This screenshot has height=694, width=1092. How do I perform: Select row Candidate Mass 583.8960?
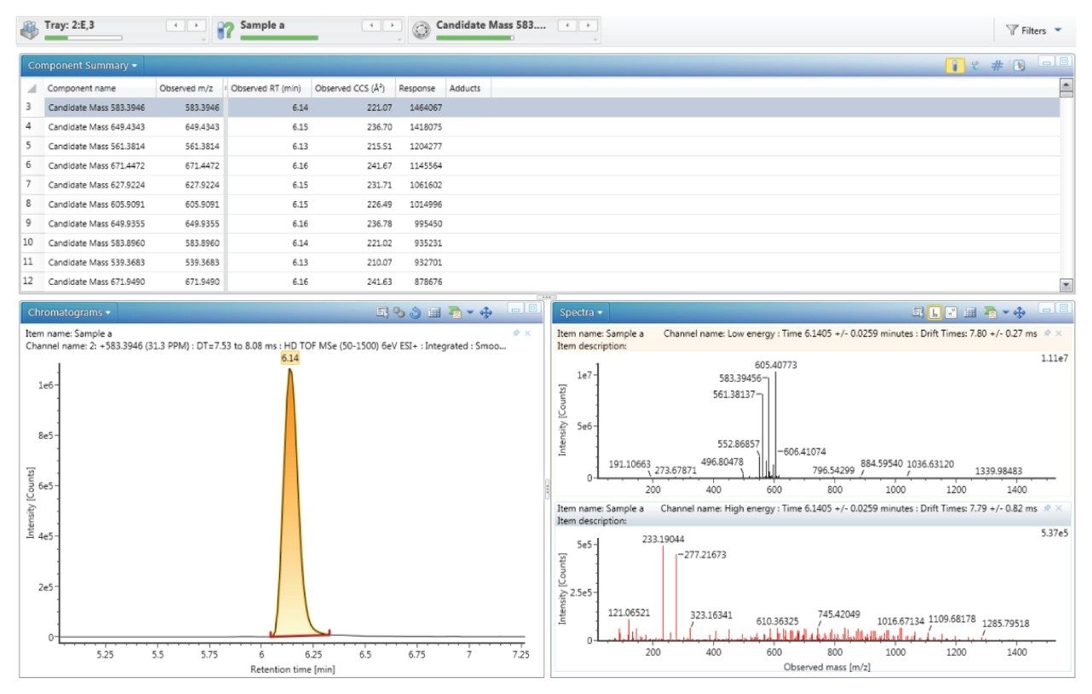coord(540,242)
